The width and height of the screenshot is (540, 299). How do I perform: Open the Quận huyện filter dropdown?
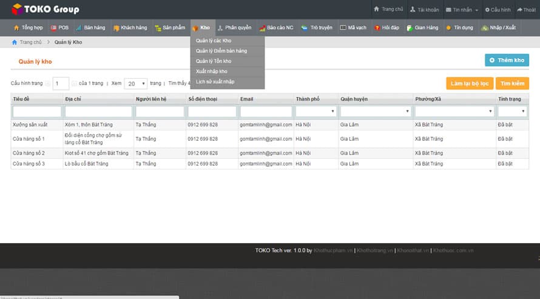[376, 112]
